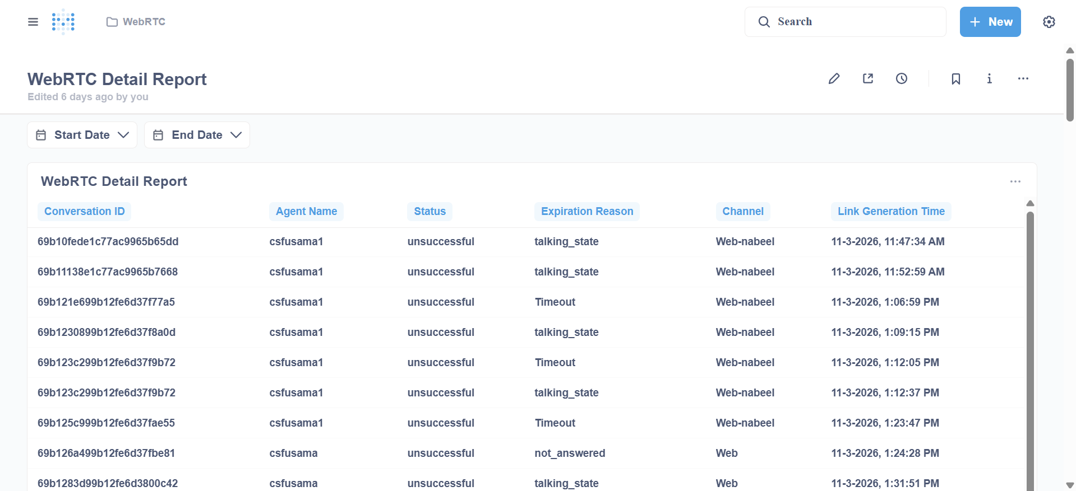Click the pencil edit icon

834,79
